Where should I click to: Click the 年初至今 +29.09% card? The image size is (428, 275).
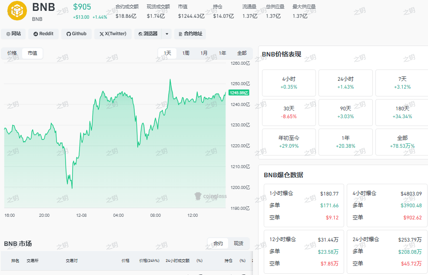coord(289,142)
